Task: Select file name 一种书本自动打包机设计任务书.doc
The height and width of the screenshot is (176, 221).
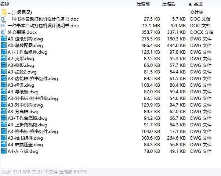Action: click(x=43, y=19)
